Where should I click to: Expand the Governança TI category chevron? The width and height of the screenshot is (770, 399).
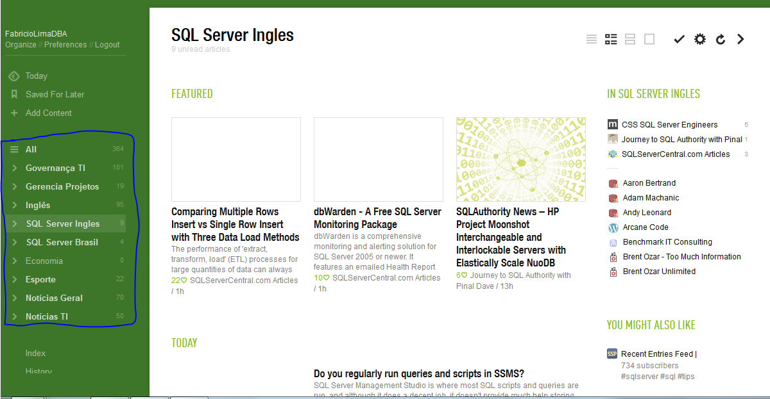tap(14, 168)
